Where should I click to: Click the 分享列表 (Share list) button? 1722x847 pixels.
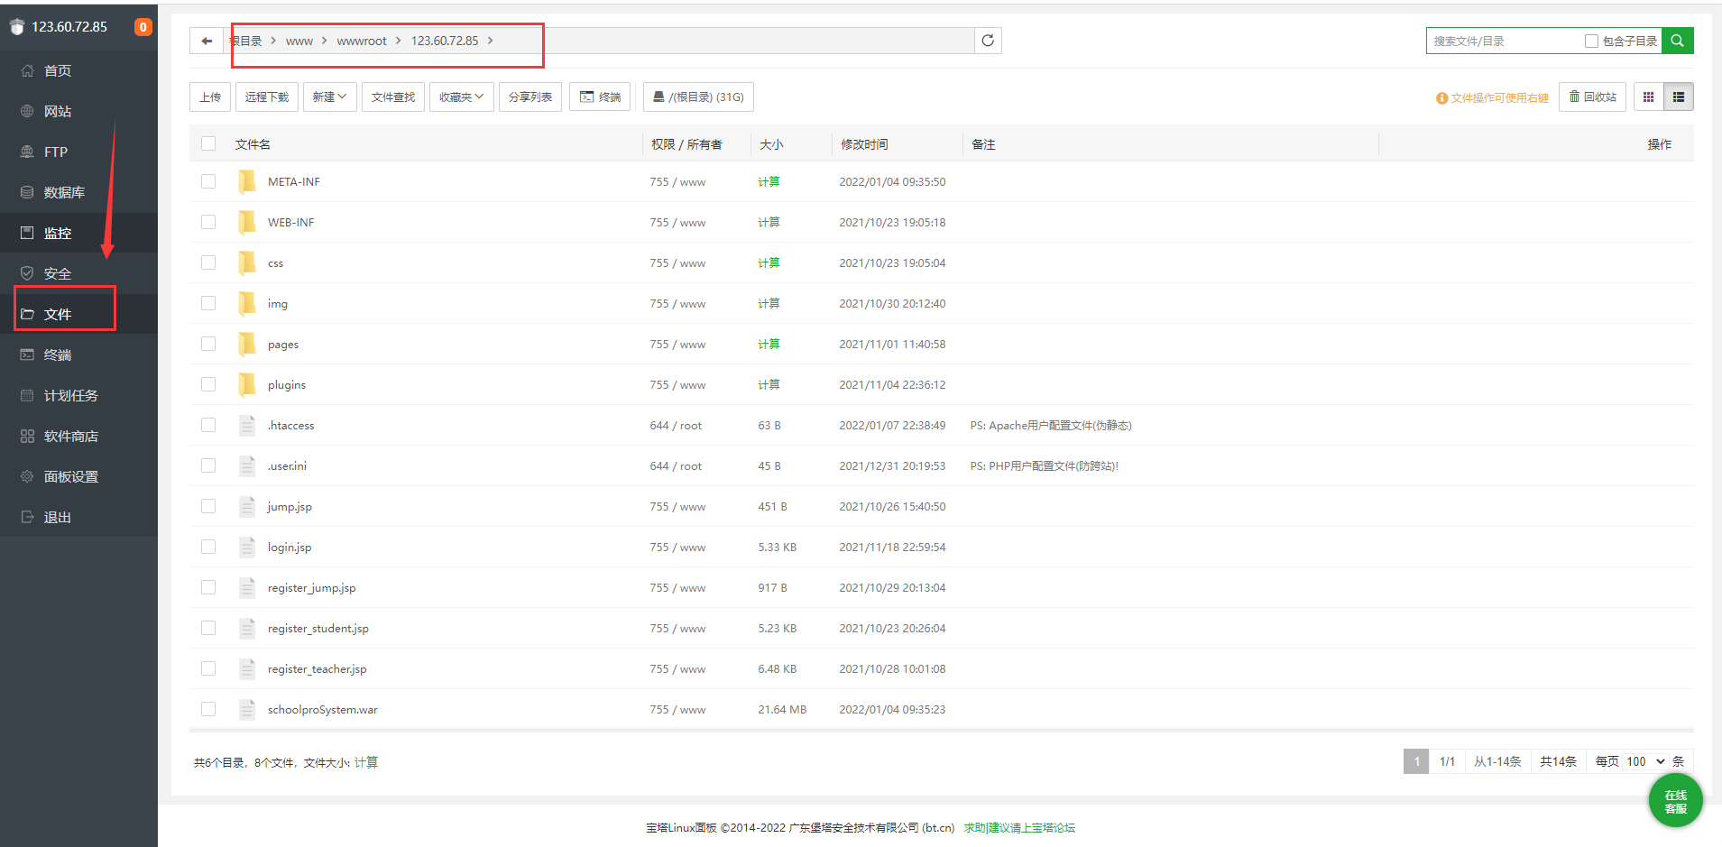click(x=530, y=97)
